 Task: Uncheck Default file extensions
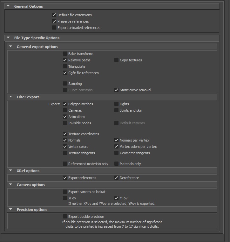point(54,15)
